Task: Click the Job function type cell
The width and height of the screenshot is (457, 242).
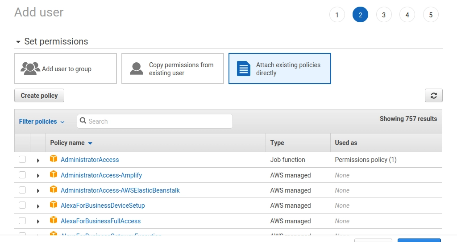Action: [288, 160]
